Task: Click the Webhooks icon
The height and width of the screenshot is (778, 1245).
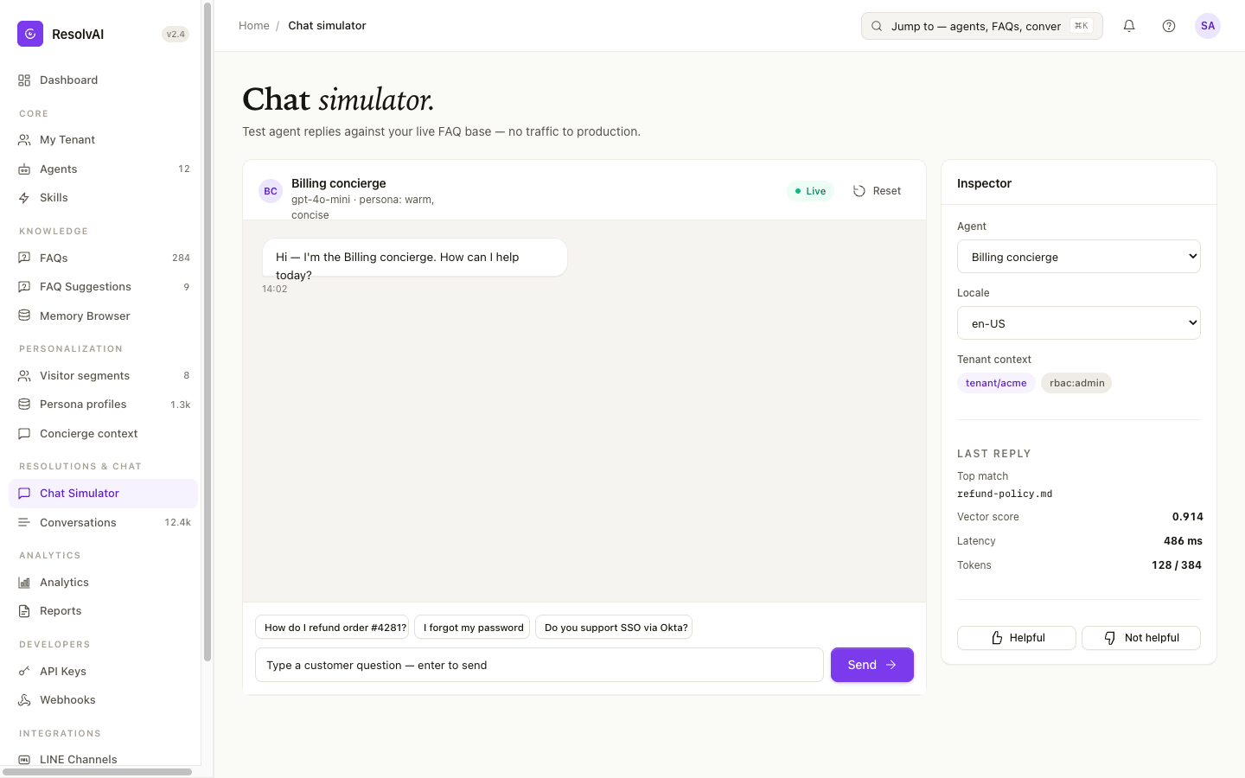Action: (x=24, y=700)
